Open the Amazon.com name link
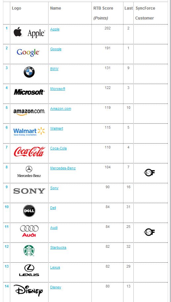The height and width of the screenshot is (302, 171). 60,108
